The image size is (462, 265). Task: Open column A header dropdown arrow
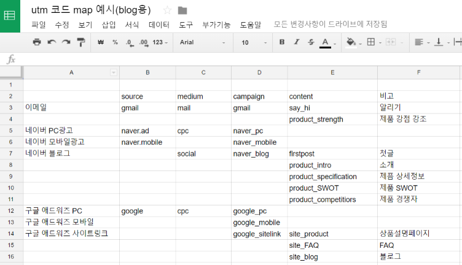click(114, 72)
